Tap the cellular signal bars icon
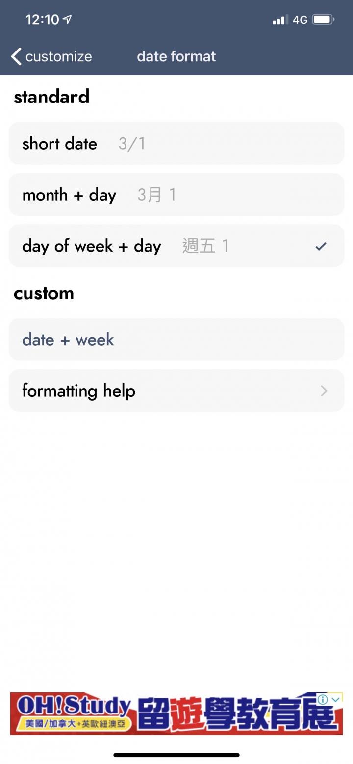This screenshot has width=353, height=764. click(280, 20)
